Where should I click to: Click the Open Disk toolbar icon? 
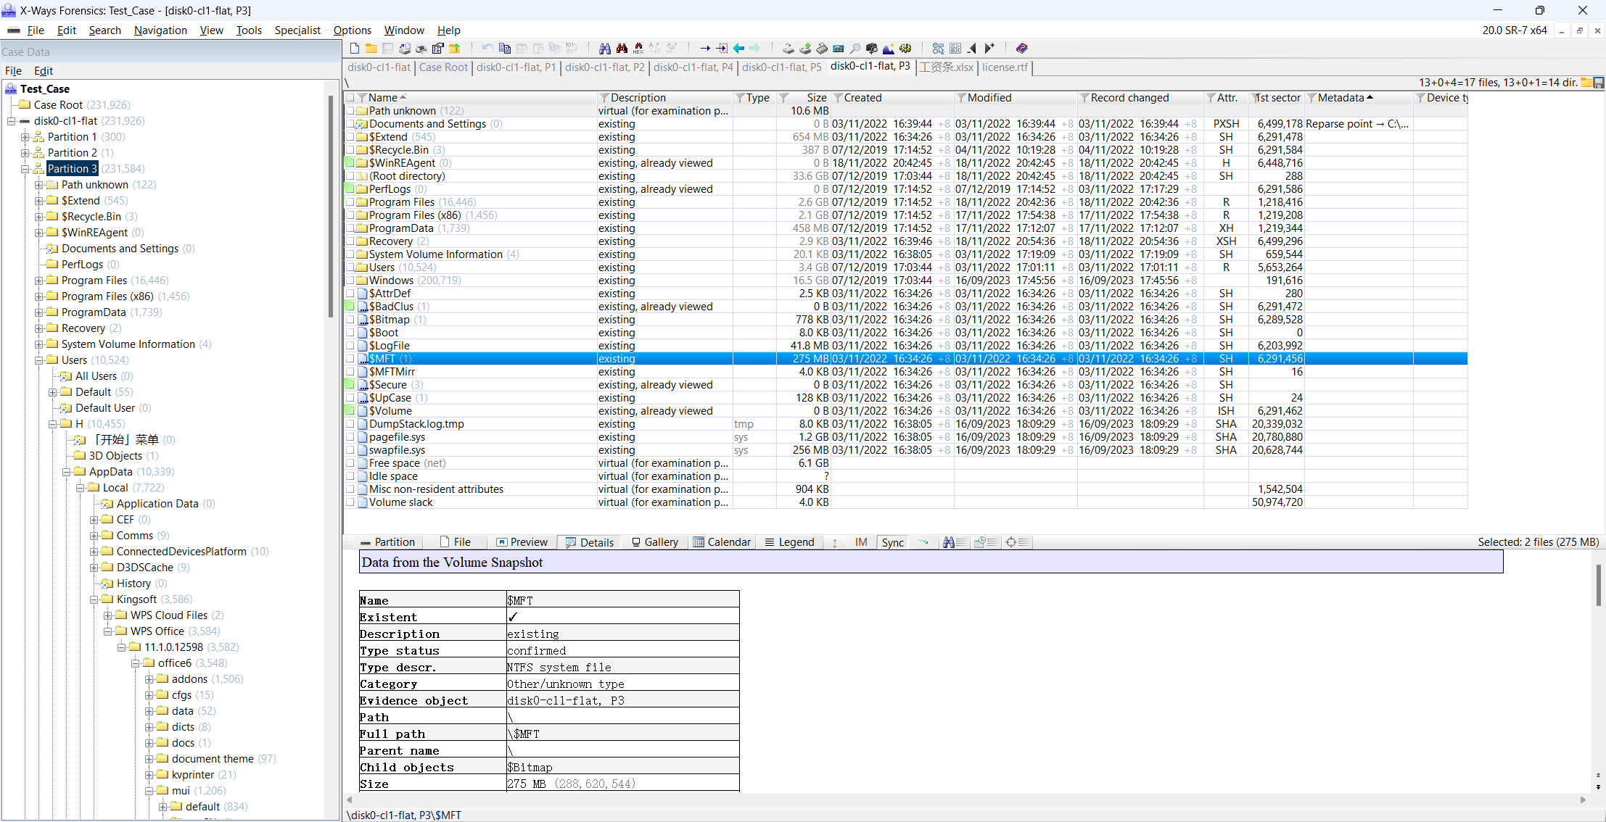(405, 49)
